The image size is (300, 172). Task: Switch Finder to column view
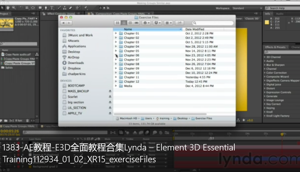[130, 23]
